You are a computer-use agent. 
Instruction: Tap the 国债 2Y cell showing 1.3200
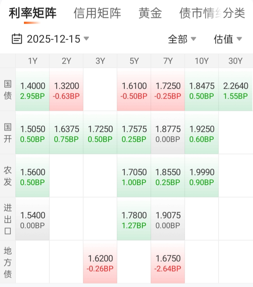click(x=66, y=89)
